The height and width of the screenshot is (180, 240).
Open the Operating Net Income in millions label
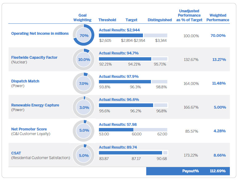40,34
